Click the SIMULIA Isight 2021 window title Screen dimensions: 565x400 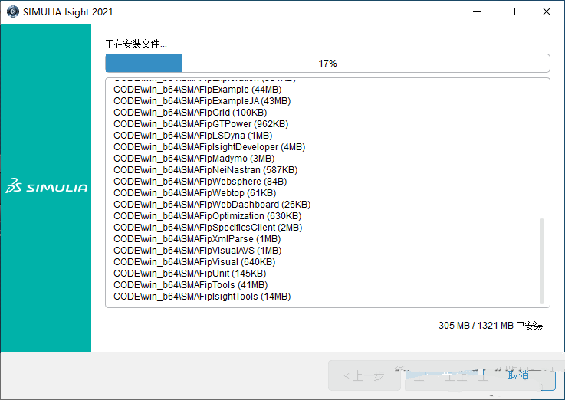pos(67,12)
